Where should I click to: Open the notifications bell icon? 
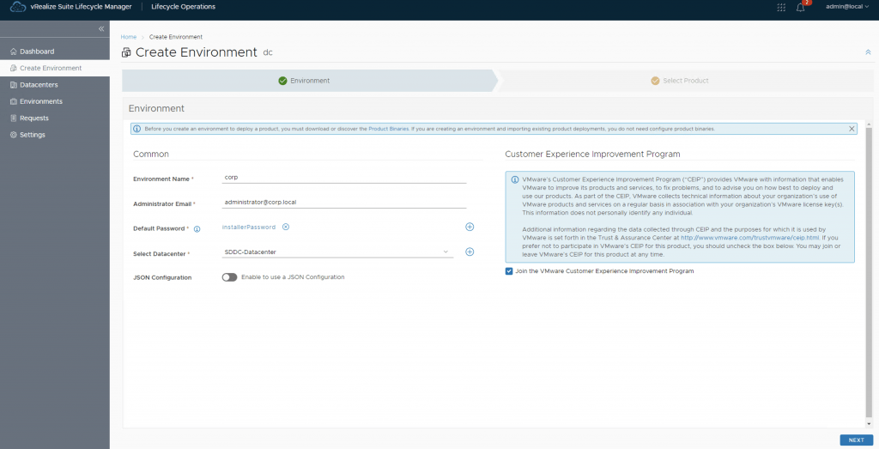801,8
